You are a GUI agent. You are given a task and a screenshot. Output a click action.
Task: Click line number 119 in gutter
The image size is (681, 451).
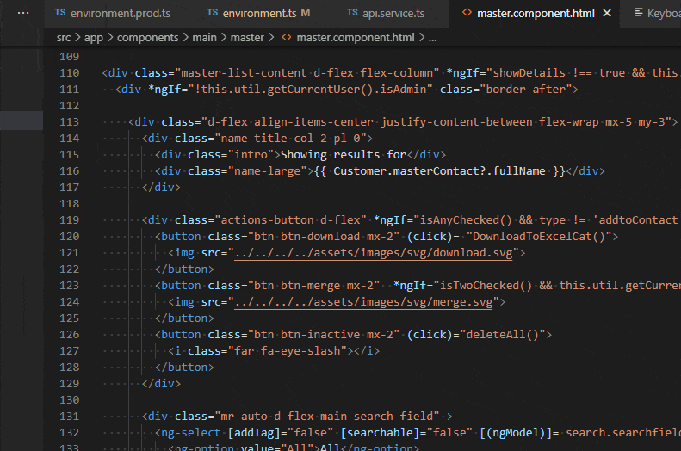[x=69, y=220]
